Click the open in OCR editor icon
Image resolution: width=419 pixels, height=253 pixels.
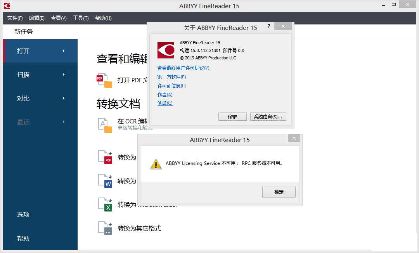(105, 125)
